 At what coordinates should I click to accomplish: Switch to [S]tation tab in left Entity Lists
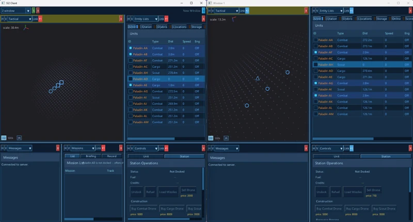[x=147, y=27]
